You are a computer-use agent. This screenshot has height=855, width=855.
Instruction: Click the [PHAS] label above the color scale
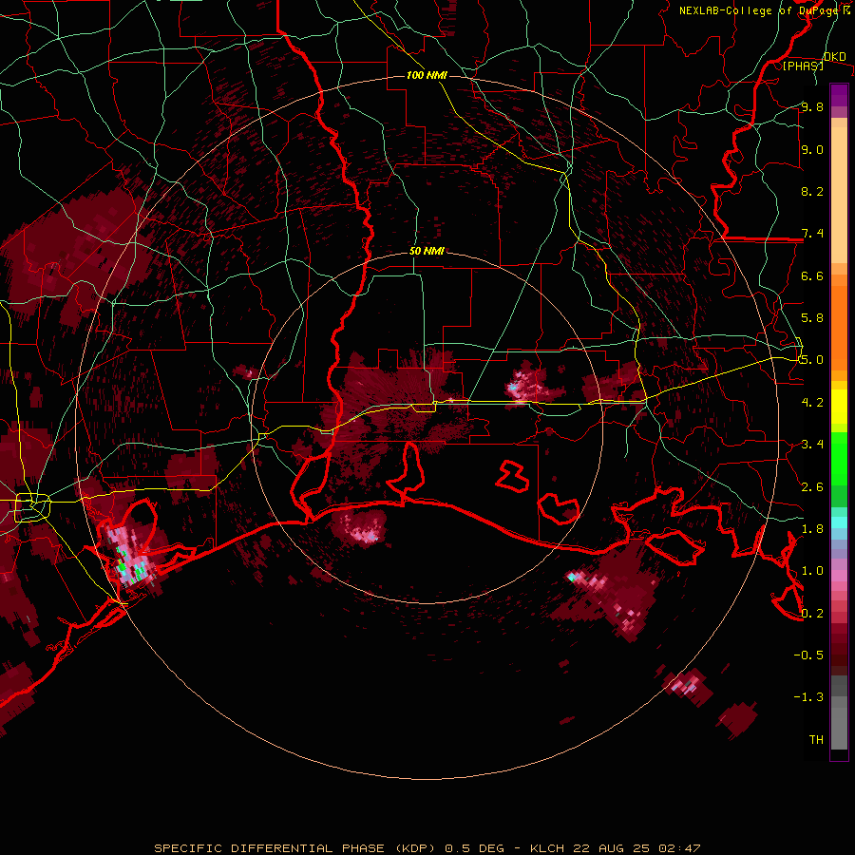(x=803, y=66)
